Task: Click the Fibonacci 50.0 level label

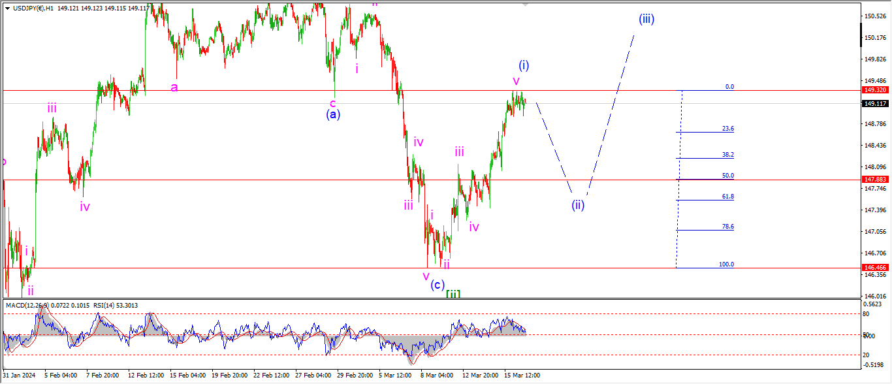Action: pos(727,176)
